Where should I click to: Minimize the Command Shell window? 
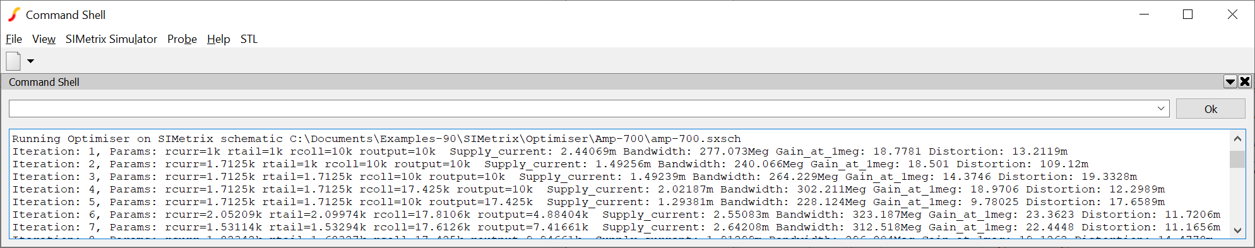1144,15
